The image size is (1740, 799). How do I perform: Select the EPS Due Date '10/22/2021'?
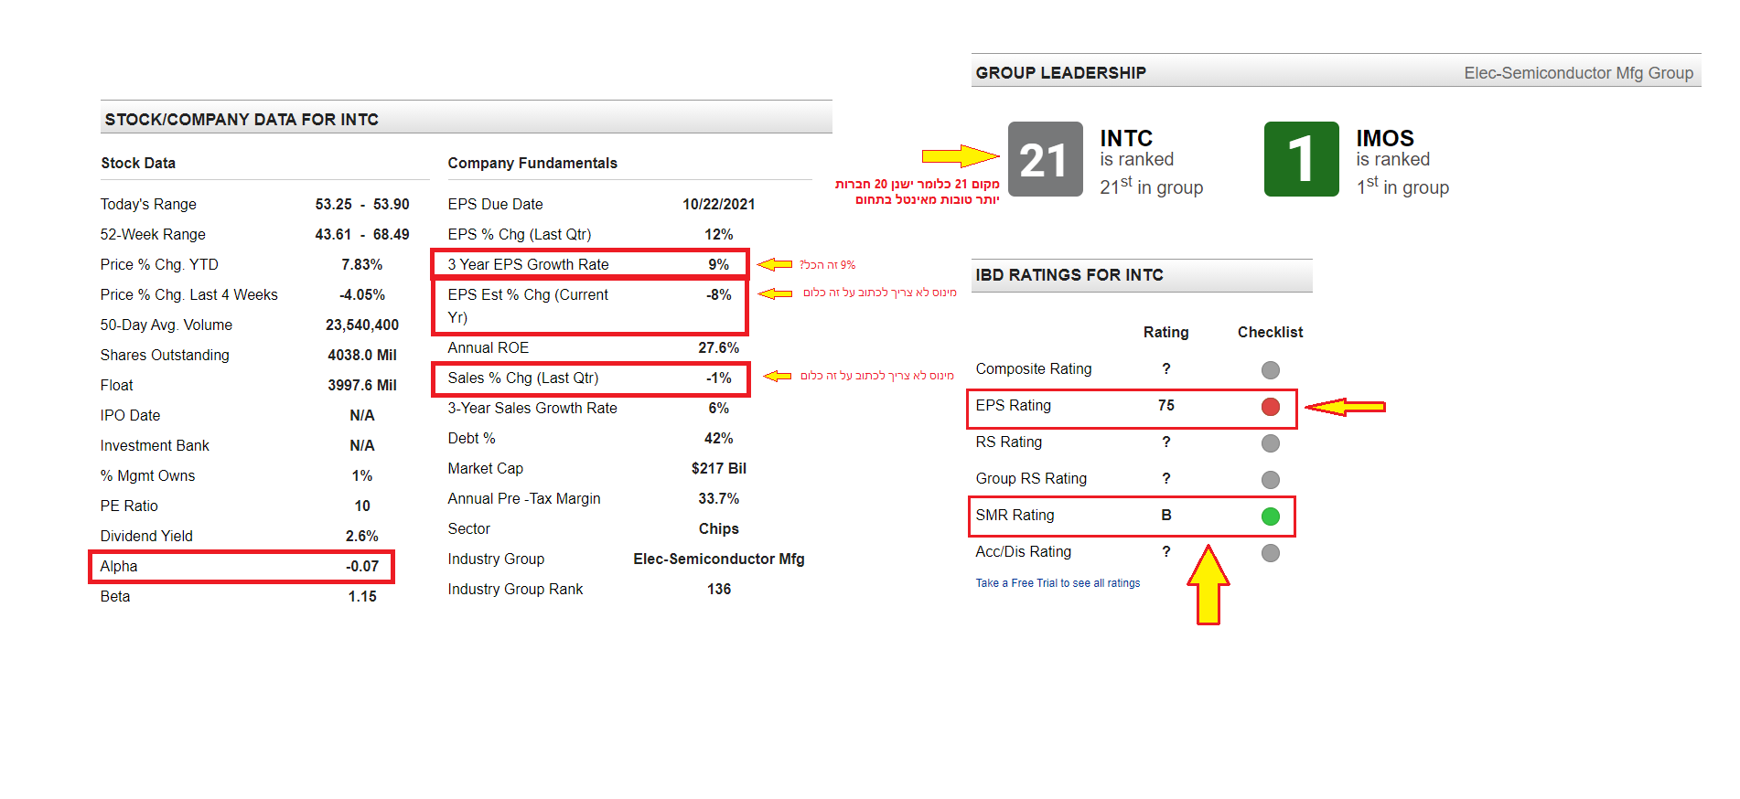point(719,204)
